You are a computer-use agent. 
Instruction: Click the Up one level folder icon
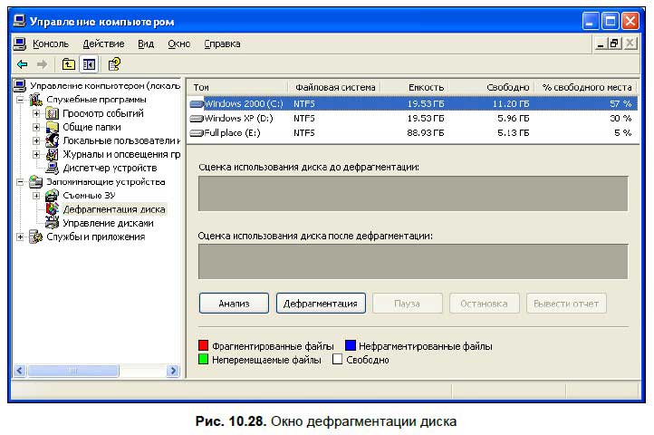coord(69,64)
